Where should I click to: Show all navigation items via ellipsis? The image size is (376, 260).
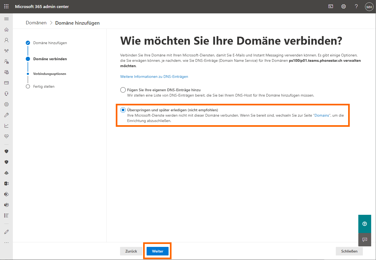6,243
